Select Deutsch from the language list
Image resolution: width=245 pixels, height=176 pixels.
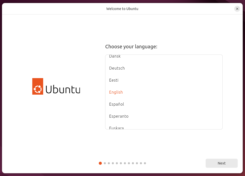164,68
